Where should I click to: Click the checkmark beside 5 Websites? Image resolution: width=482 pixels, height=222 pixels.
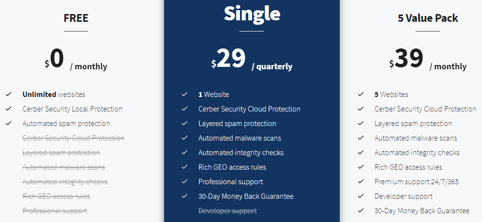tap(361, 95)
